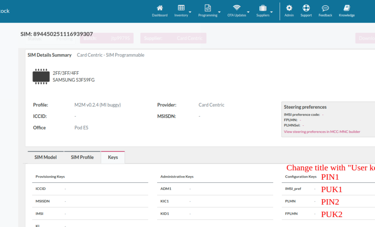Switch to the SIM Model tab
The width and height of the screenshot is (375, 227).
[45, 157]
